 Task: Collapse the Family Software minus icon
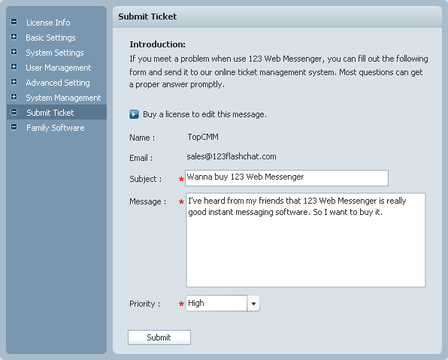point(14,127)
